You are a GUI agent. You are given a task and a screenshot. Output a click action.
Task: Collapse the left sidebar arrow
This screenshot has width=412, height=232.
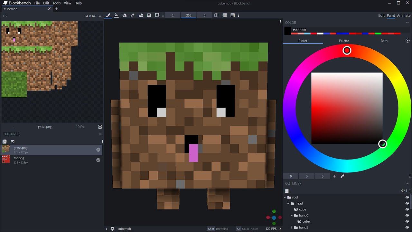(x=107, y=229)
